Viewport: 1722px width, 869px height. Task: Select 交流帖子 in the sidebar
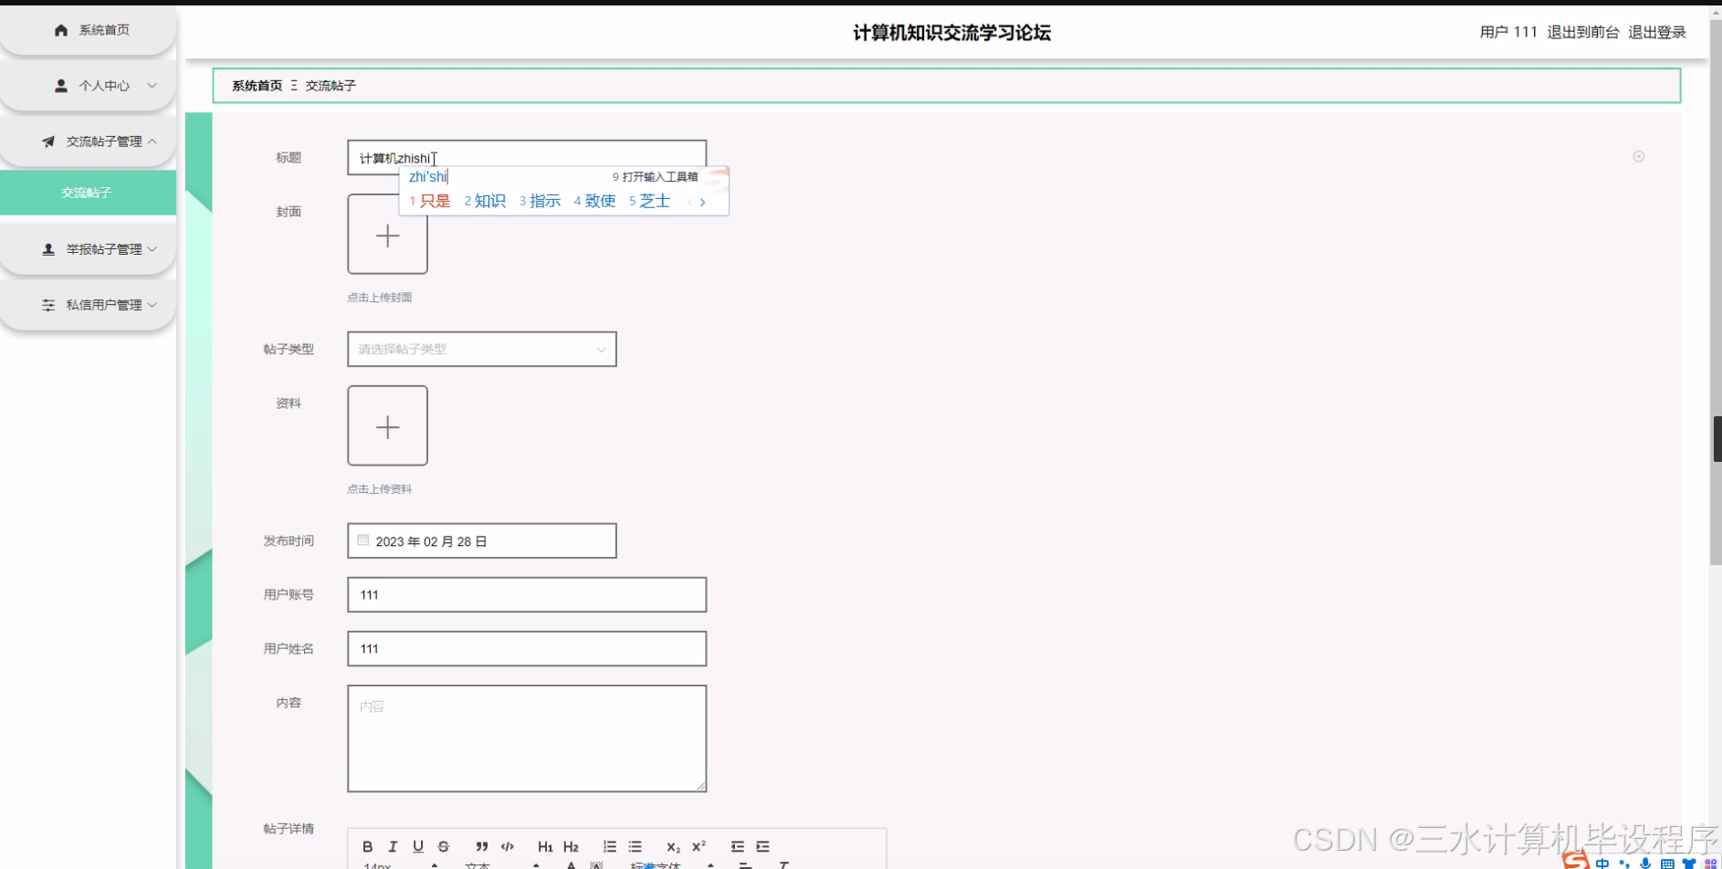point(88,193)
